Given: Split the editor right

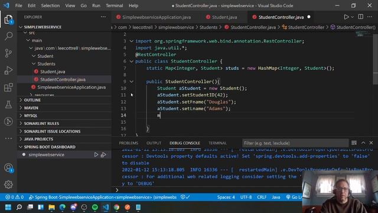Looking at the screenshot, I should (x=361, y=17).
